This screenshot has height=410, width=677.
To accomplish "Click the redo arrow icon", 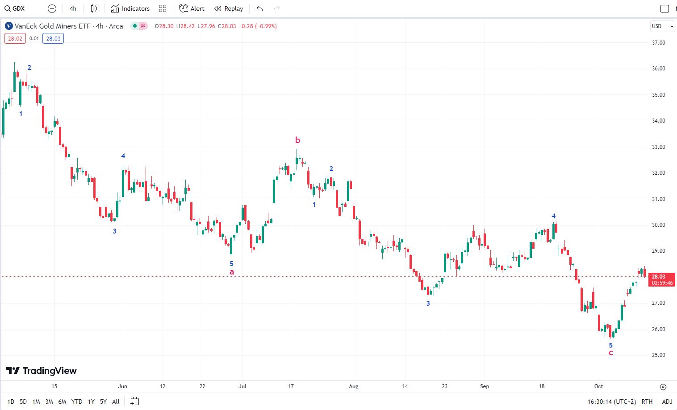I will tap(276, 8).
